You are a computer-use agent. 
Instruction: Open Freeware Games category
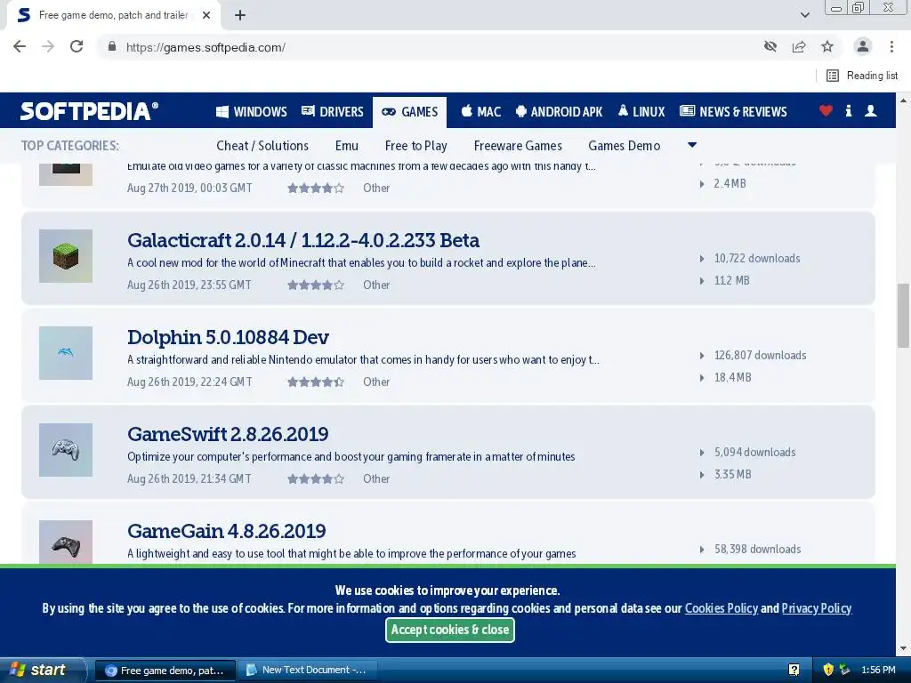point(519,146)
